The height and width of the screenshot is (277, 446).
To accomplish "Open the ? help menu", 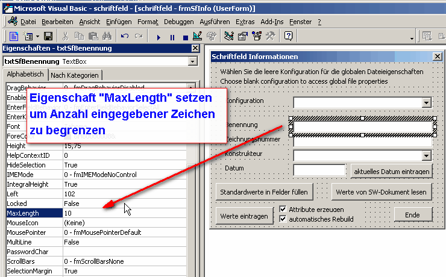I will pyautogui.click(x=319, y=22).
